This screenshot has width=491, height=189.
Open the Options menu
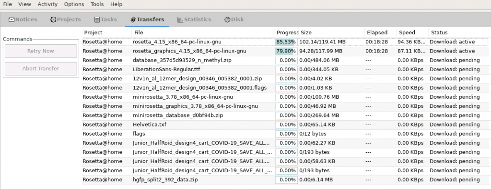(x=74, y=4)
